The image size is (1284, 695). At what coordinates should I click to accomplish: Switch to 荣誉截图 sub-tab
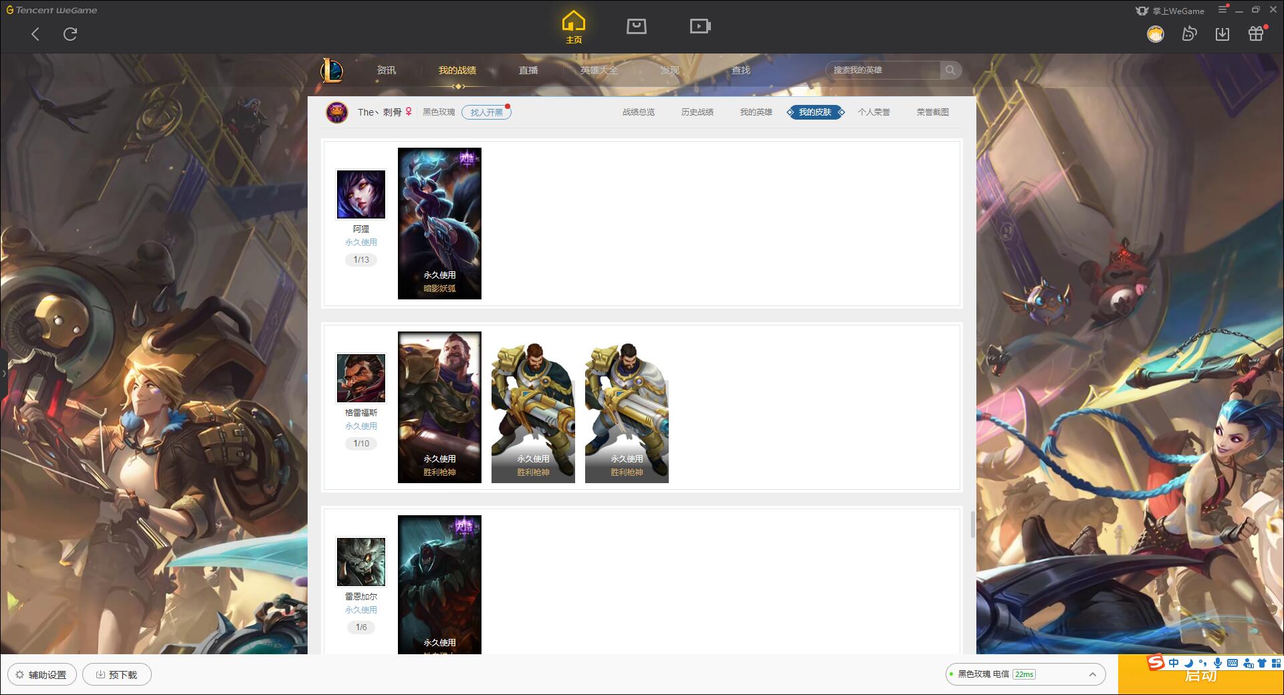pyautogui.click(x=933, y=112)
